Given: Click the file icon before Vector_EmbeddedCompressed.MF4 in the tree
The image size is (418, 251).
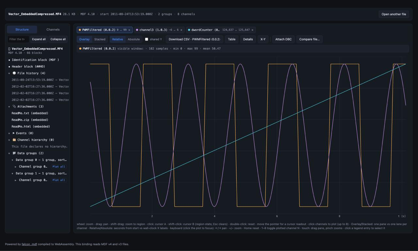Looking at the screenshot, I should pyautogui.click(x=9, y=49).
